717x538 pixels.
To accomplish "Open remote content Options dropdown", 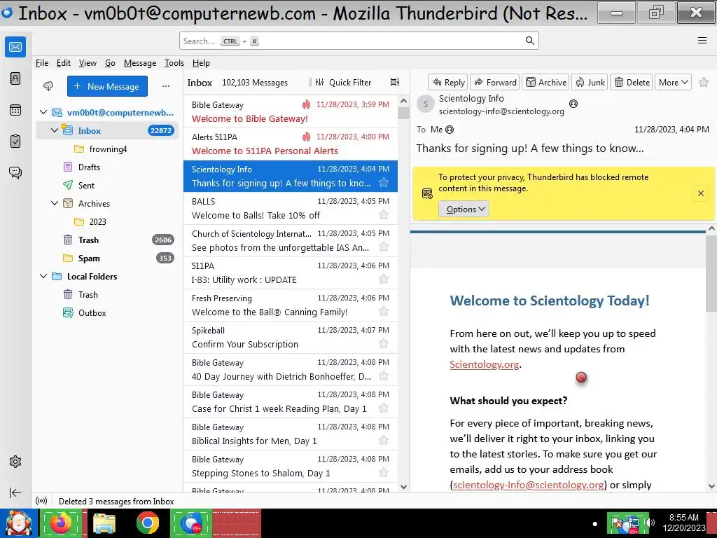I will click(x=464, y=209).
